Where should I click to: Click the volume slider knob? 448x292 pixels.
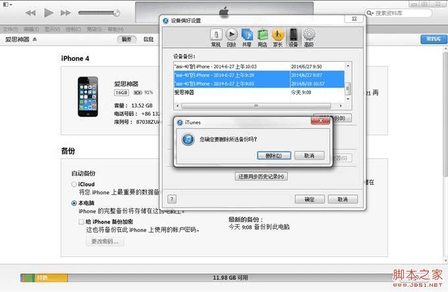117,13
